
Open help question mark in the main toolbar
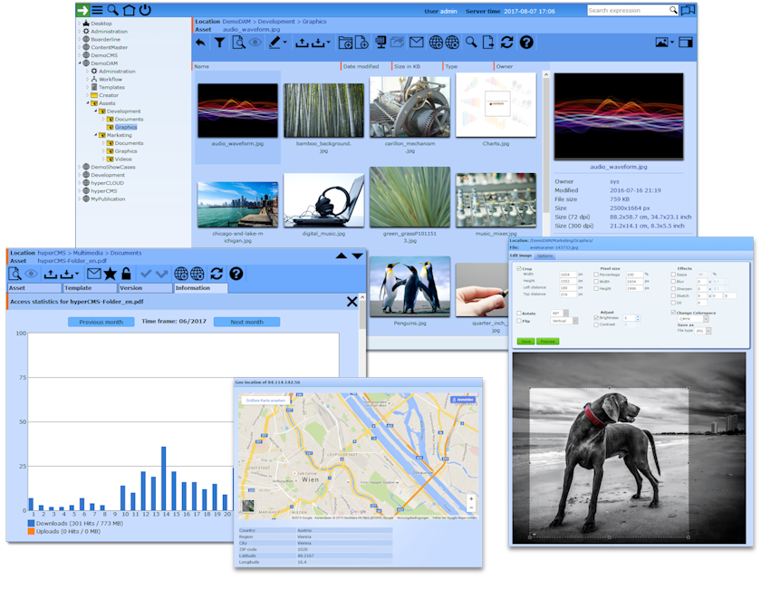(526, 43)
